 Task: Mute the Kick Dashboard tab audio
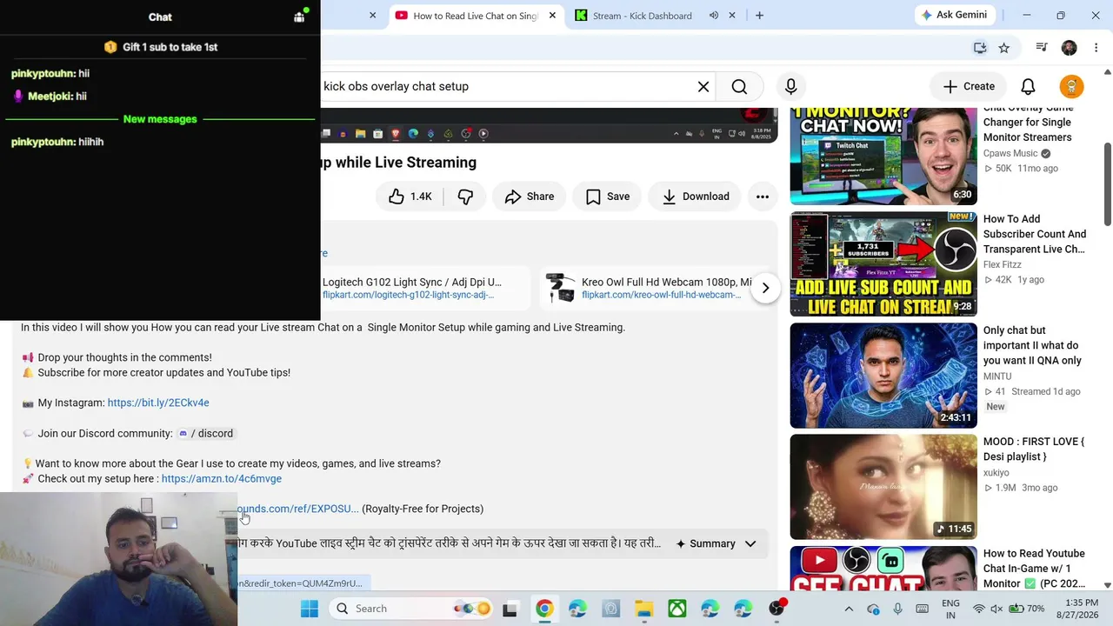click(x=714, y=16)
